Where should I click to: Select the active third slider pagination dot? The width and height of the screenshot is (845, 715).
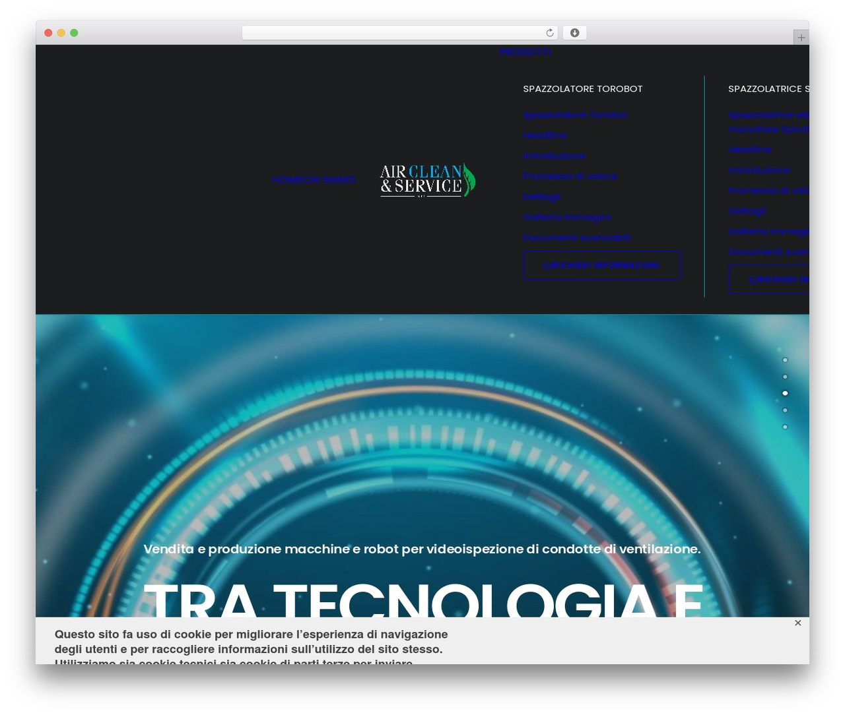[785, 393]
